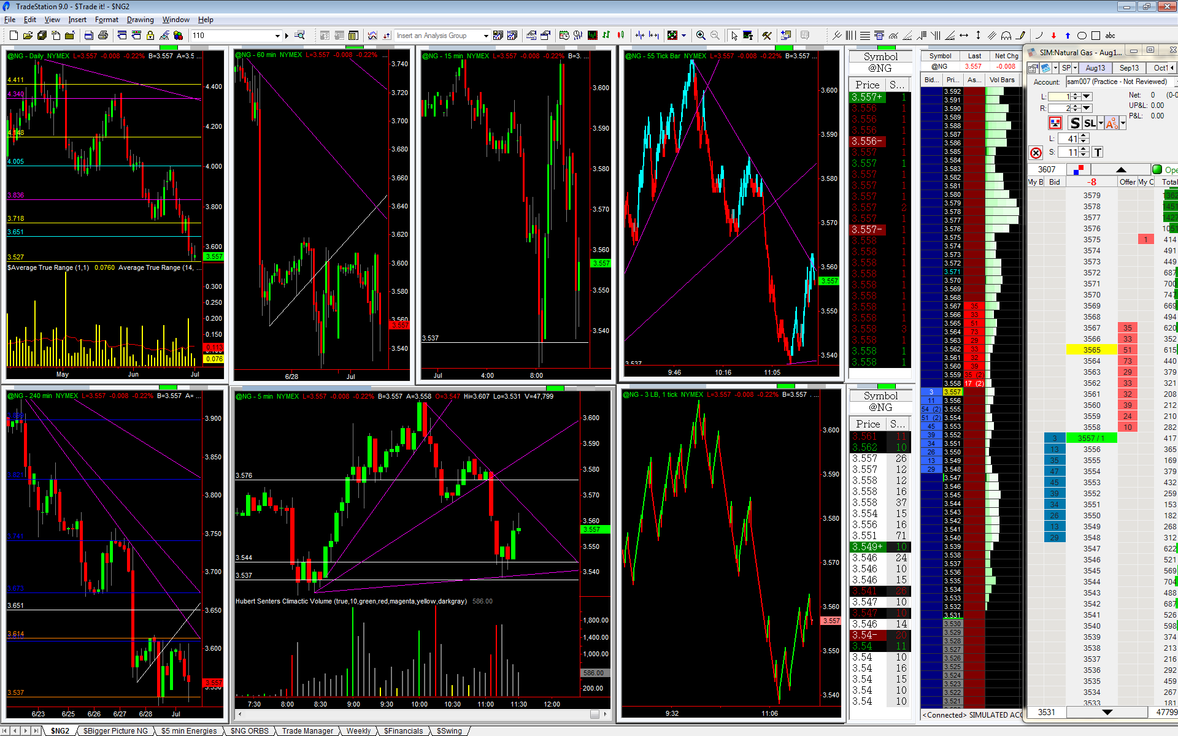The width and height of the screenshot is (1178, 736).
Task: Open a file with the folder icon
Action: tap(28, 36)
